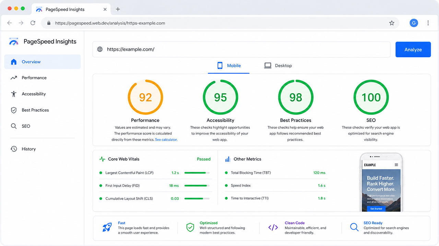Click the 1.2 s LCP value
439x246 pixels.
pyautogui.click(x=175, y=173)
